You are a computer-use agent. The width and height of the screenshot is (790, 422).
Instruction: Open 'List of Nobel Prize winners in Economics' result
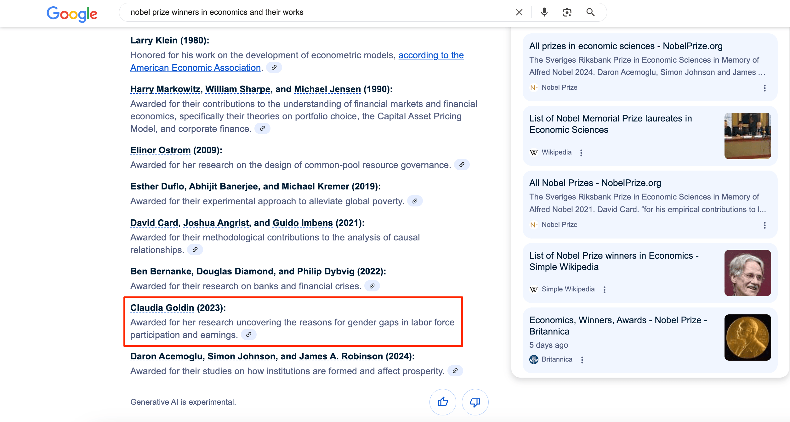[x=614, y=261]
